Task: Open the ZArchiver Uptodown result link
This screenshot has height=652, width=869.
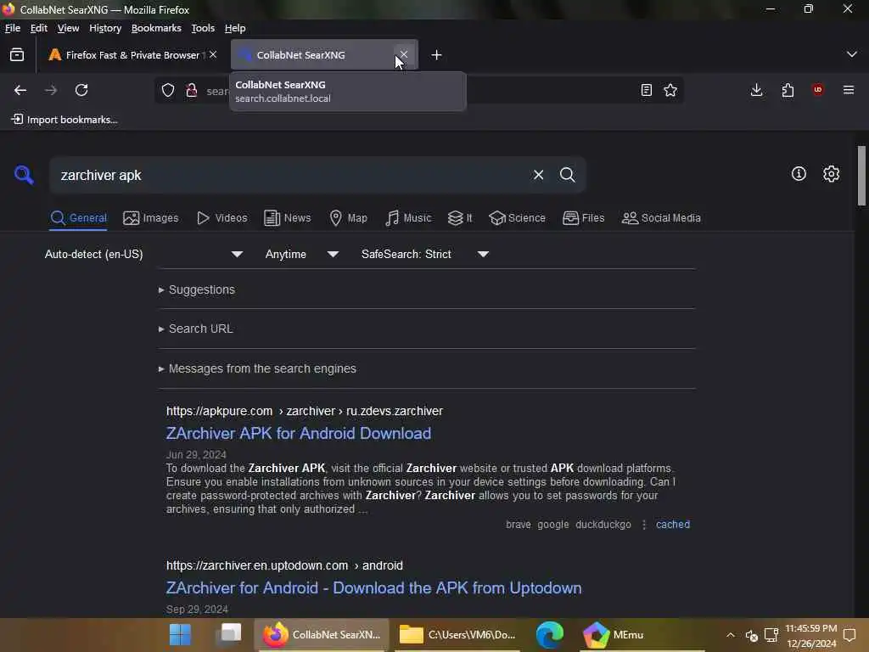Action: tap(374, 587)
